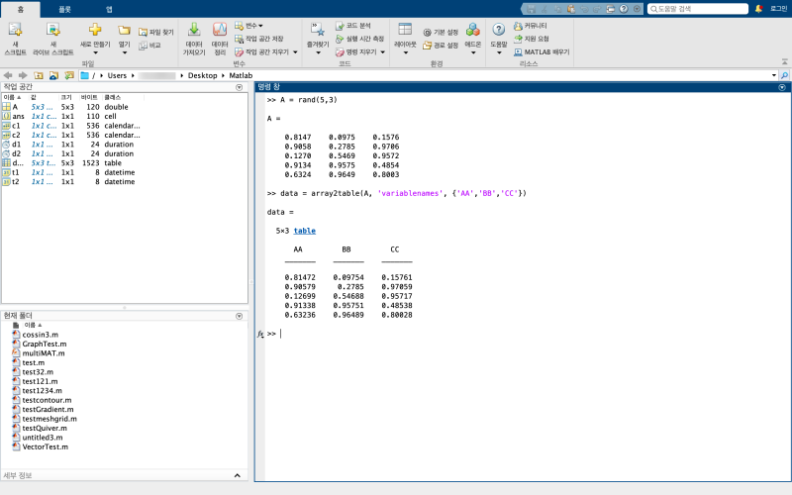Click 지원 요청 (request support)

click(x=532, y=39)
